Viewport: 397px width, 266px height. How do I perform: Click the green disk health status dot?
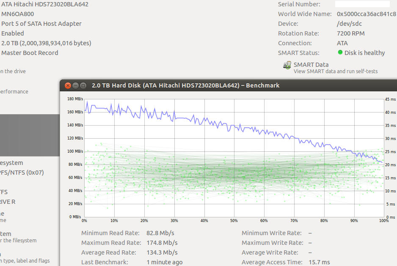340,53
